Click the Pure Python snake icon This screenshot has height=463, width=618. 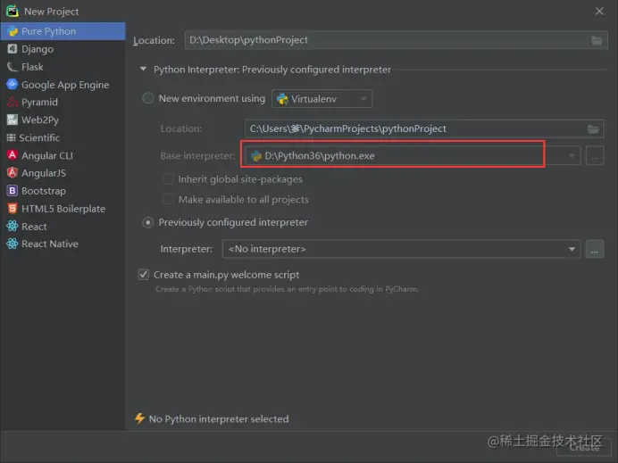click(x=13, y=31)
